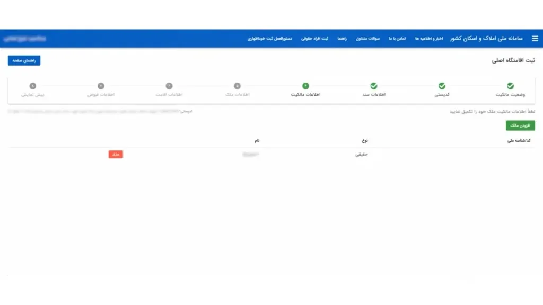Click the red حذف button in owner row
The height and width of the screenshot is (305, 543).
click(x=116, y=154)
